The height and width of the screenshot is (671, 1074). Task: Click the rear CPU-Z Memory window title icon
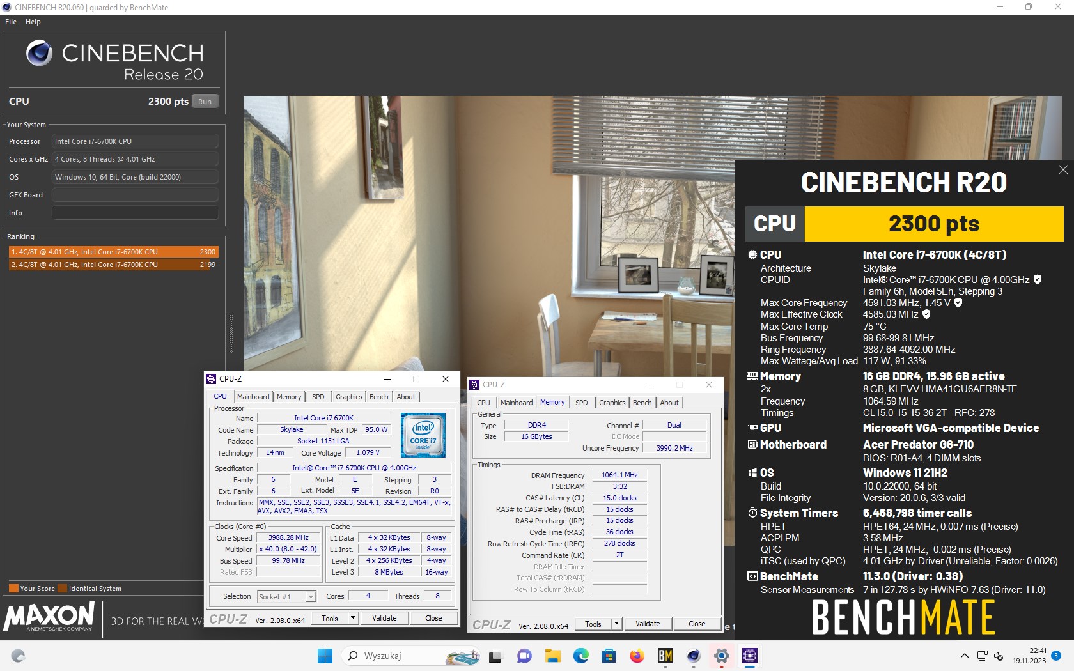[475, 385]
